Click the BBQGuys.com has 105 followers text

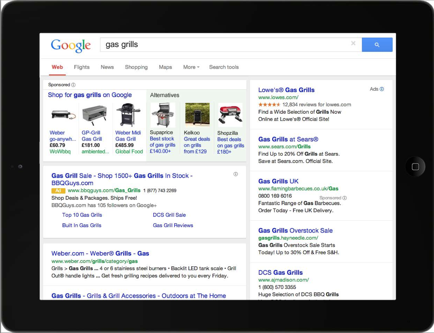104,205
